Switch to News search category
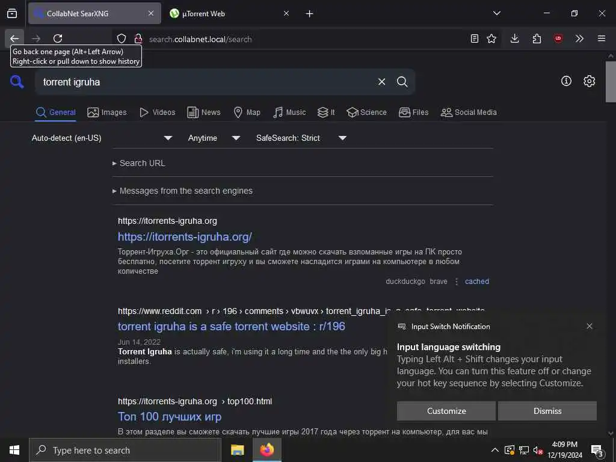 pos(203,112)
